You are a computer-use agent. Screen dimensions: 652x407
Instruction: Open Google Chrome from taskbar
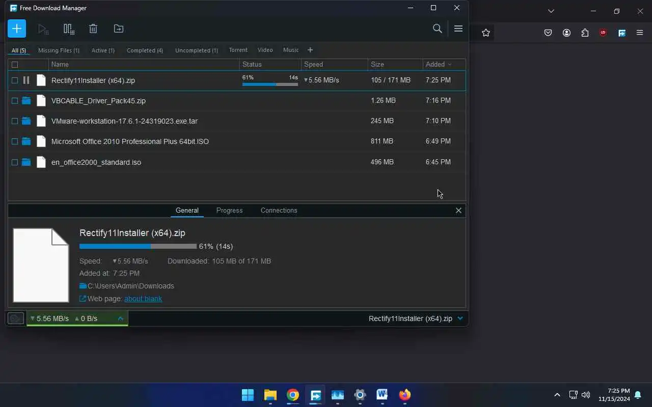click(x=292, y=395)
